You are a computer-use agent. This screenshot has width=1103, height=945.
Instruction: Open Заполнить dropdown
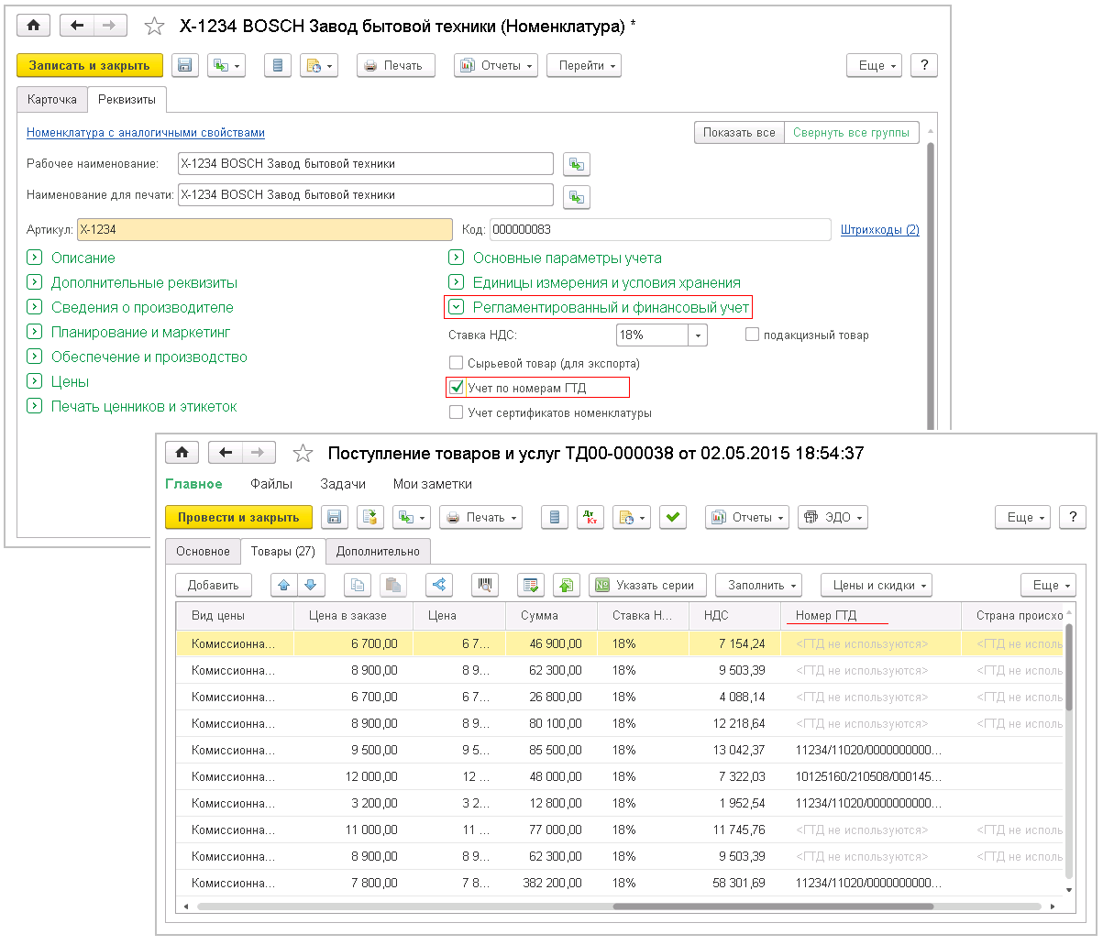[x=758, y=585]
